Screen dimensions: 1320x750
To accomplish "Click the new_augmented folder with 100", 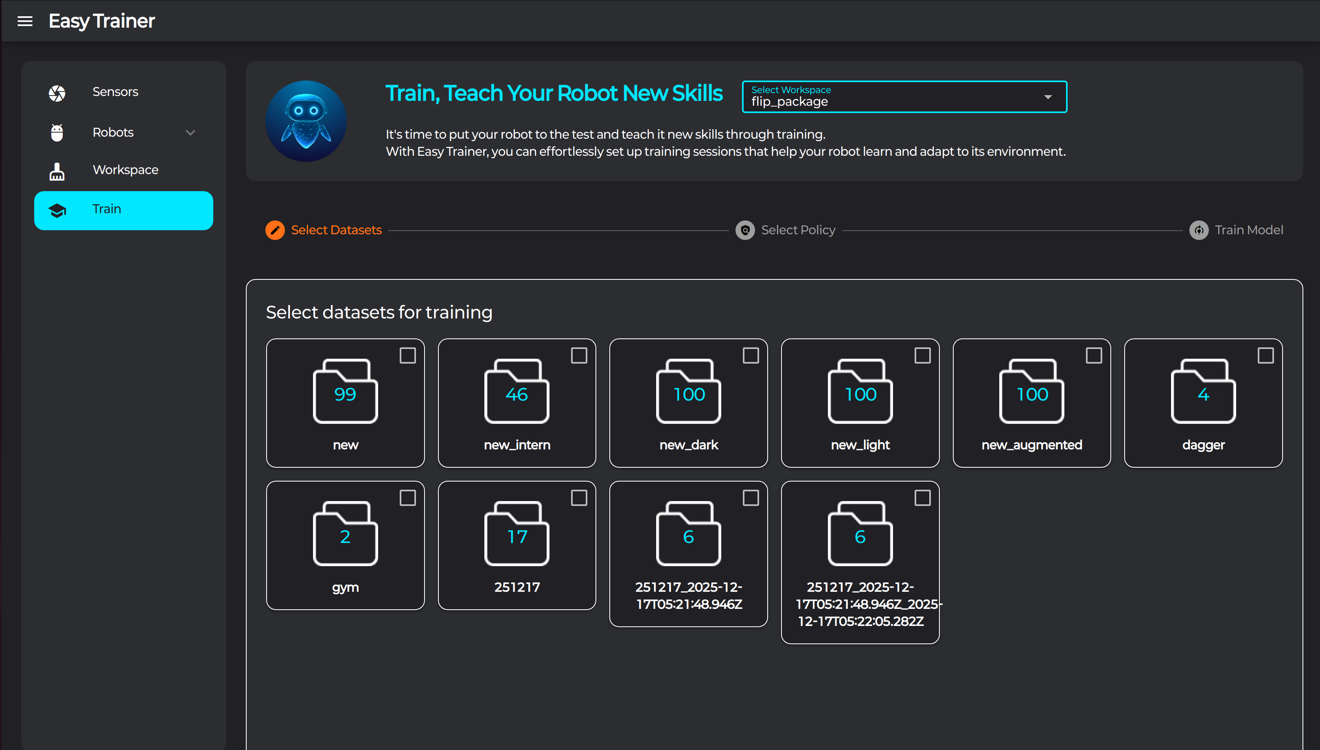I will tap(1031, 392).
